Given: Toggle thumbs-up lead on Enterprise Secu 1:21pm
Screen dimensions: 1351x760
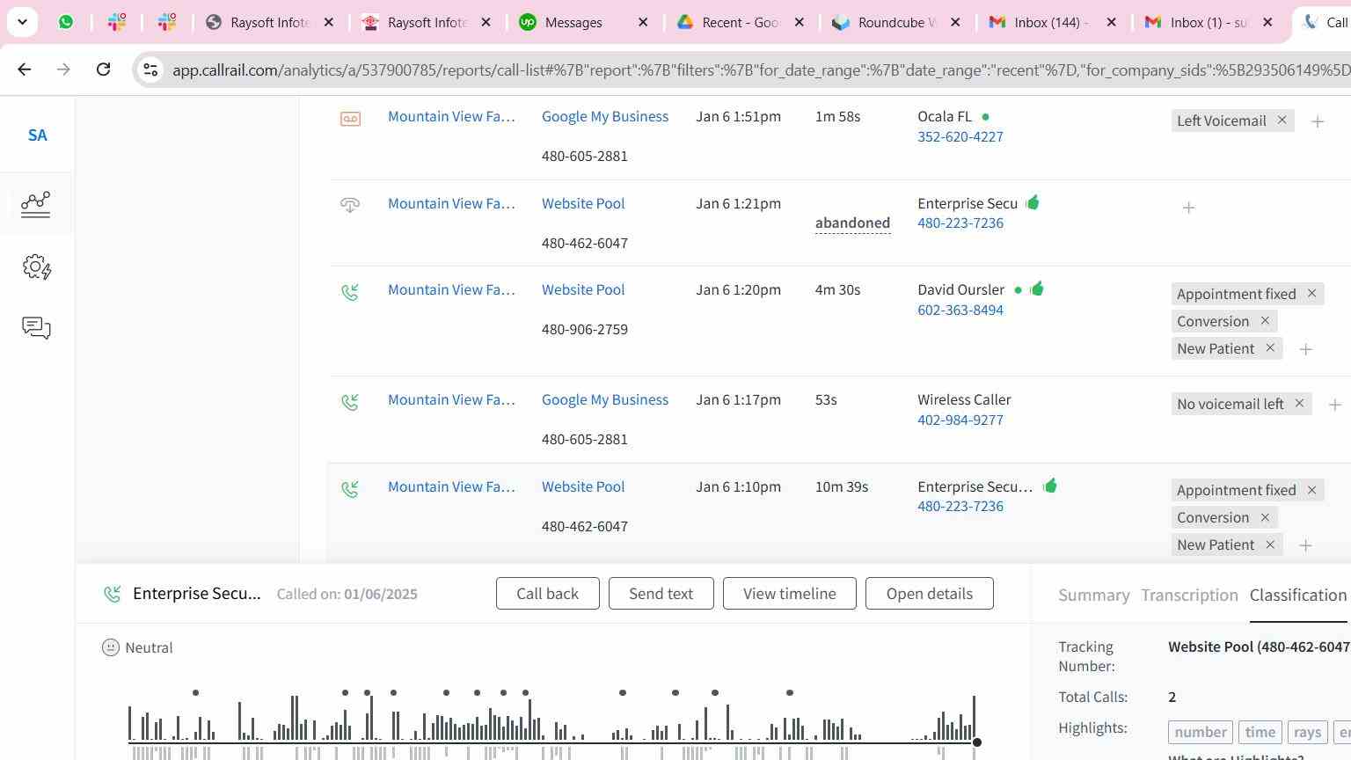Looking at the screenshot, I should [x=1033, y=202].
